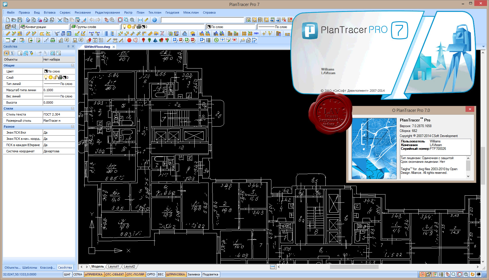The height and width of the screenshot is (280, 489).
Task: Toggle ВЕС lineweight display
Action: point(161,274)
